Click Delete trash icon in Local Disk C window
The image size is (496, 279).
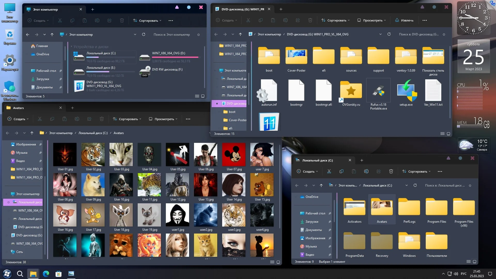coord(391,172)
